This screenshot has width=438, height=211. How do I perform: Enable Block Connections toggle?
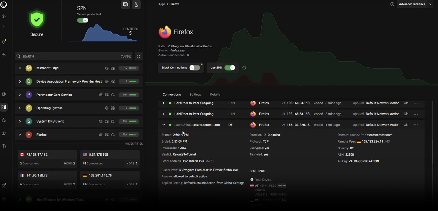(194, 68)
